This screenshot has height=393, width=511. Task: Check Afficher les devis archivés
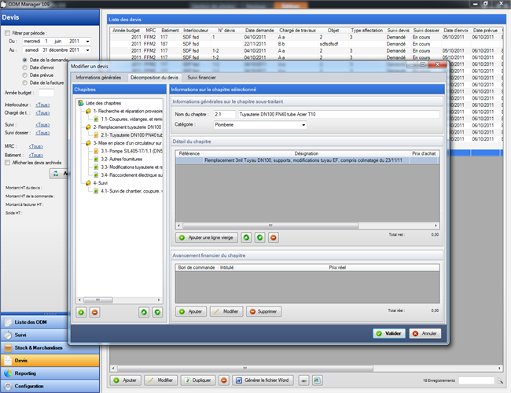9,163
